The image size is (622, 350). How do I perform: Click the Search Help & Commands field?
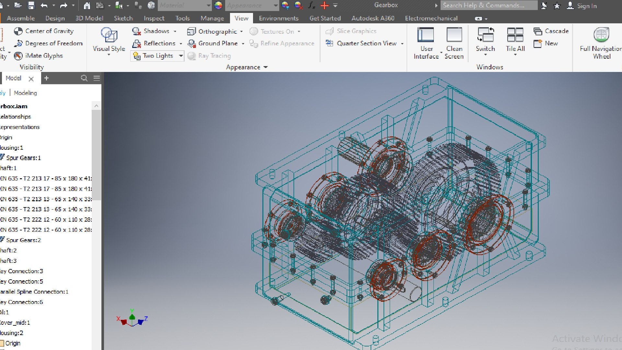click(488, 6)
